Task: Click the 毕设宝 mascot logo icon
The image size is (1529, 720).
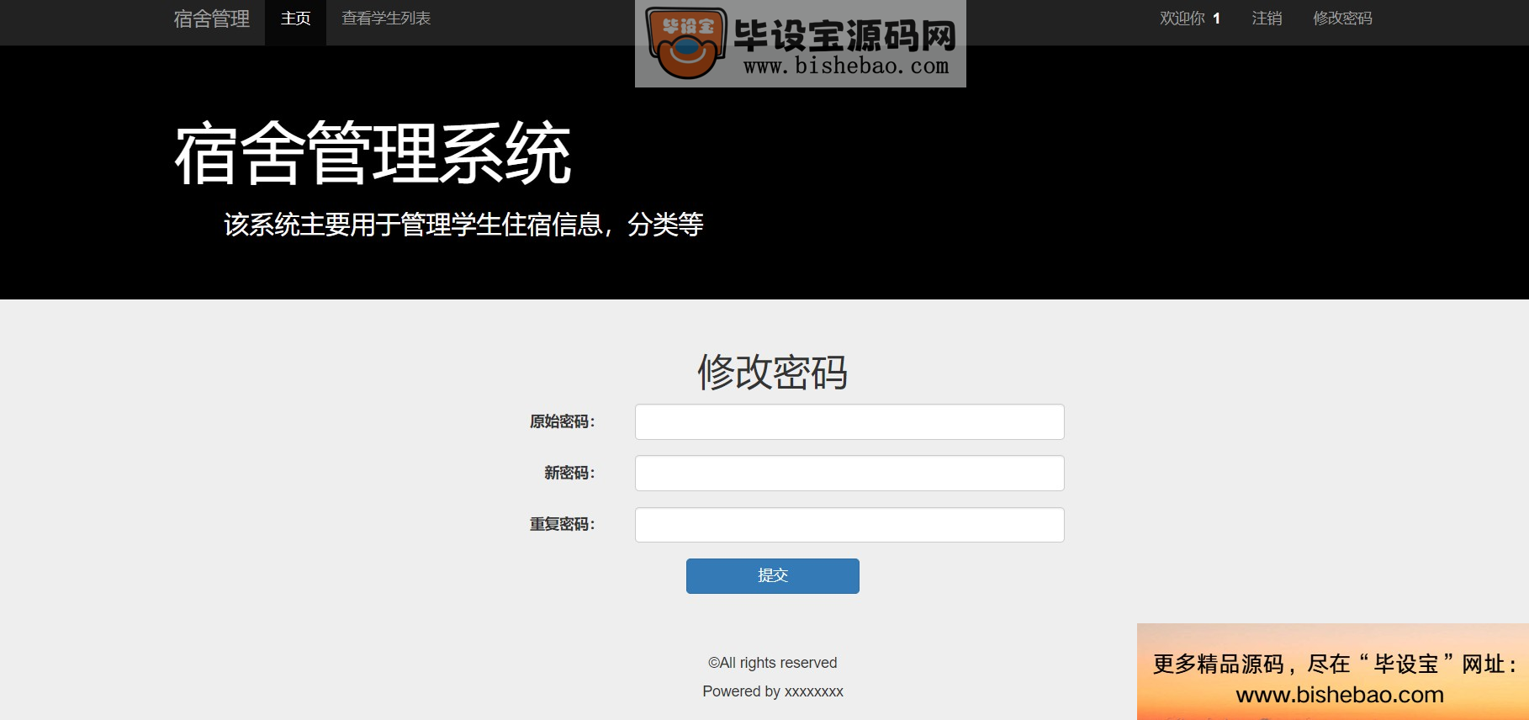Action: 685,44
